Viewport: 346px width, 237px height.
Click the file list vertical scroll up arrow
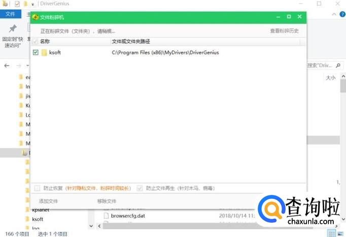(343, 76)
